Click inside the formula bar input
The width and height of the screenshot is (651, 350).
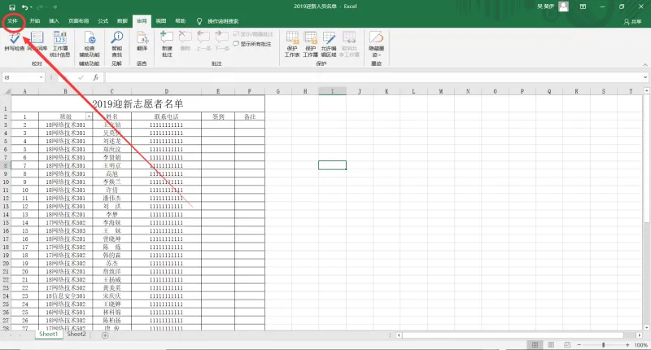pyautogui.click(x=374, y=77)
